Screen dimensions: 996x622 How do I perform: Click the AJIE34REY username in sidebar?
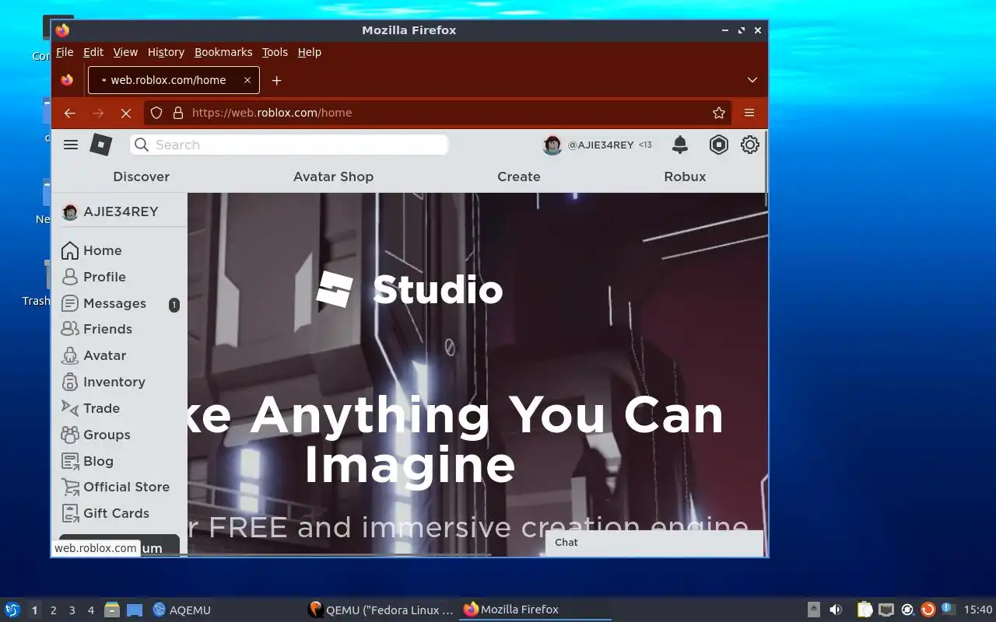tap(121, 211)
